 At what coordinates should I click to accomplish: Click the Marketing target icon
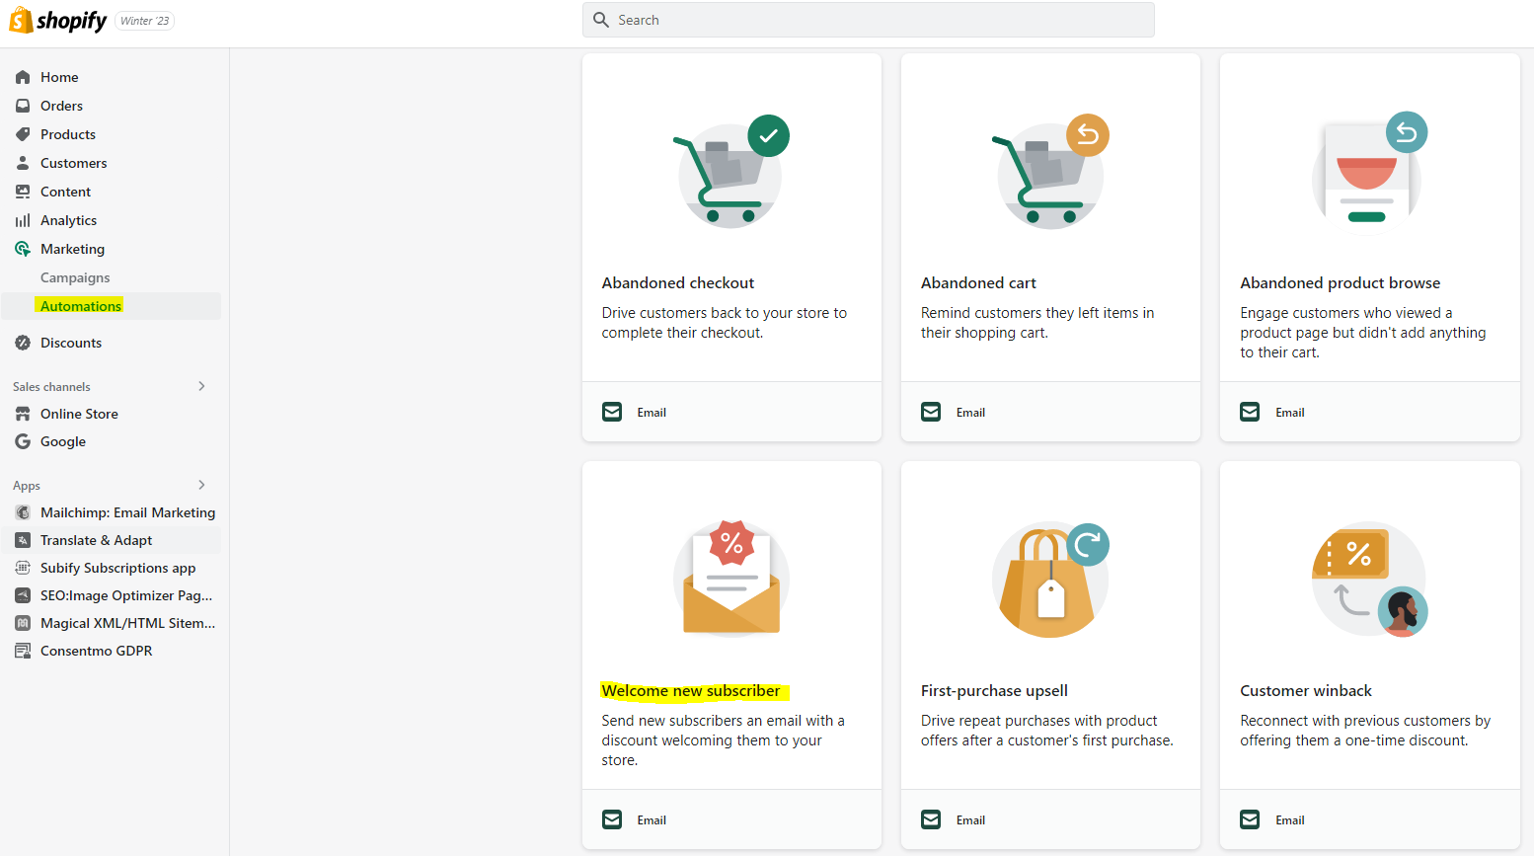pos(23,249)
